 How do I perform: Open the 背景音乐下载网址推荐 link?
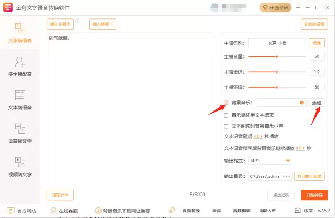click(x=127, y=211)
